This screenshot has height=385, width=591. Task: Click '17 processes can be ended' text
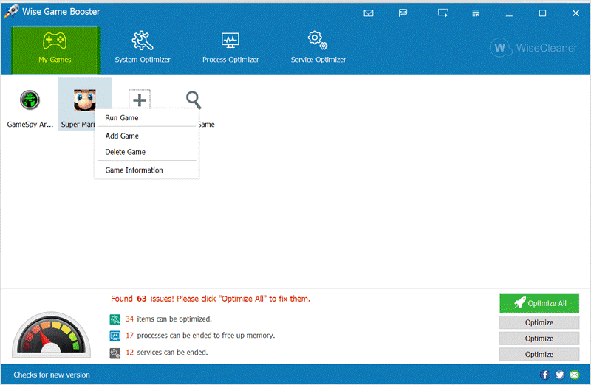click(x=200, y=336)
